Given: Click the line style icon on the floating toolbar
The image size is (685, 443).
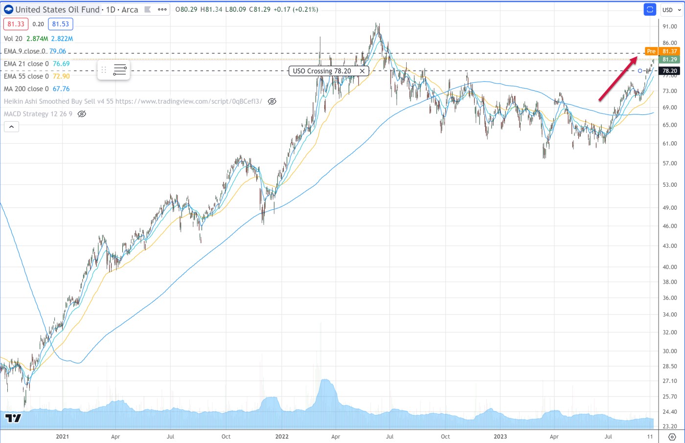Looking at the screenshot, I should point(120,70).
